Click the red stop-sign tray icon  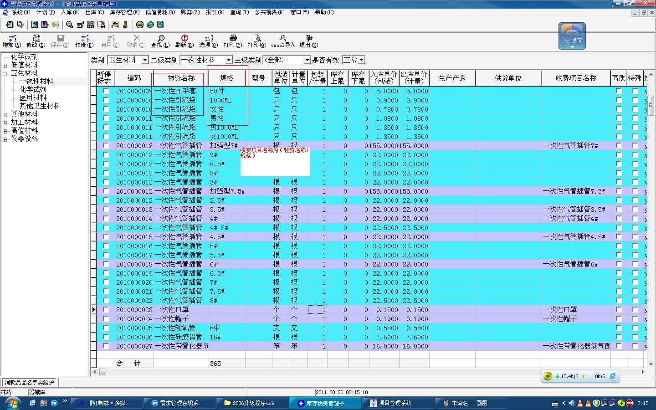coord(630,403)
